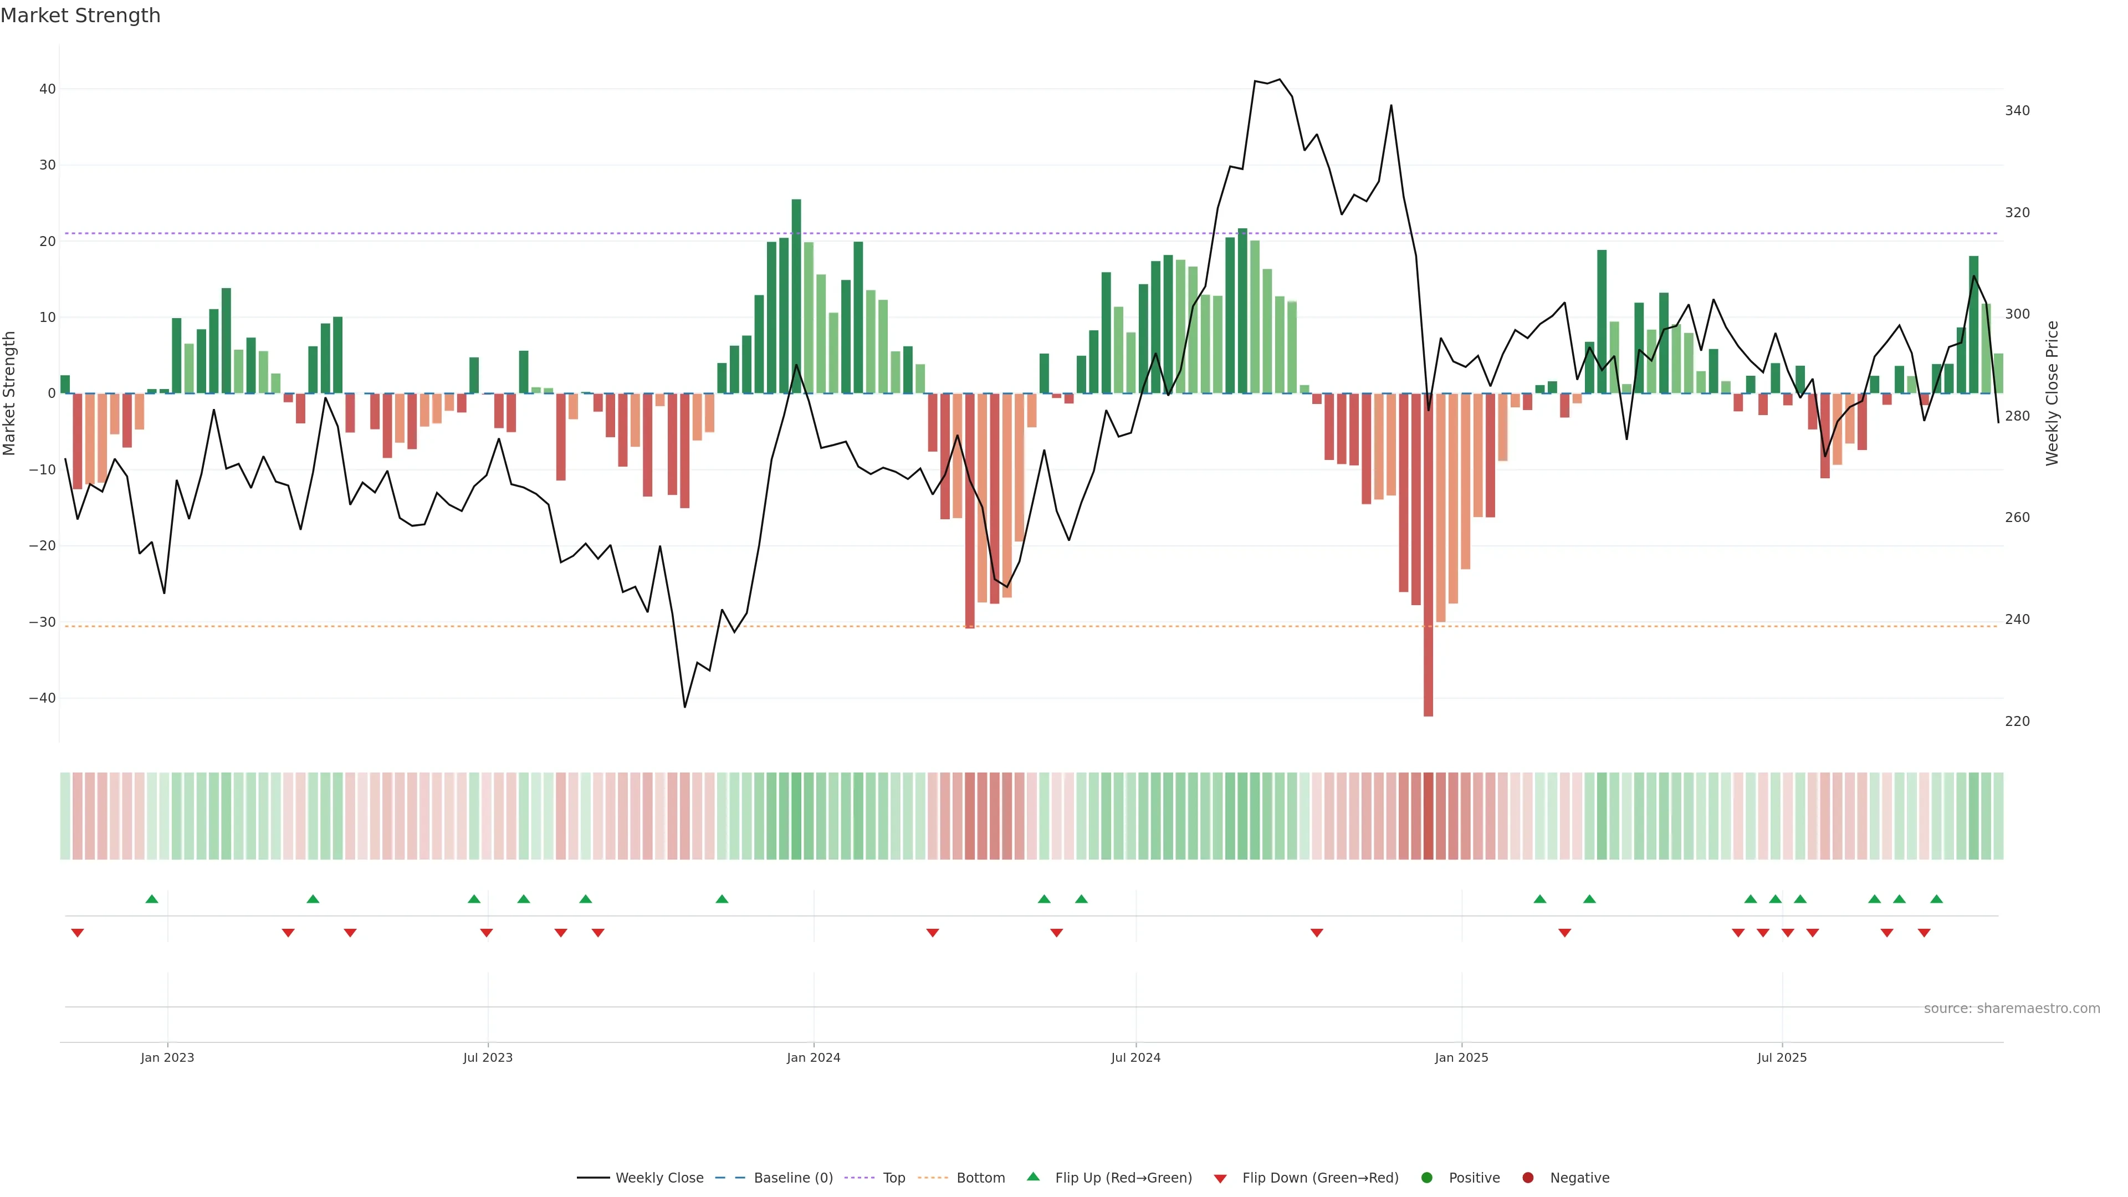Screen dimensions: 2128x1197
Task: Click the Jan 2024 x-axis label
Action: 813,1057
